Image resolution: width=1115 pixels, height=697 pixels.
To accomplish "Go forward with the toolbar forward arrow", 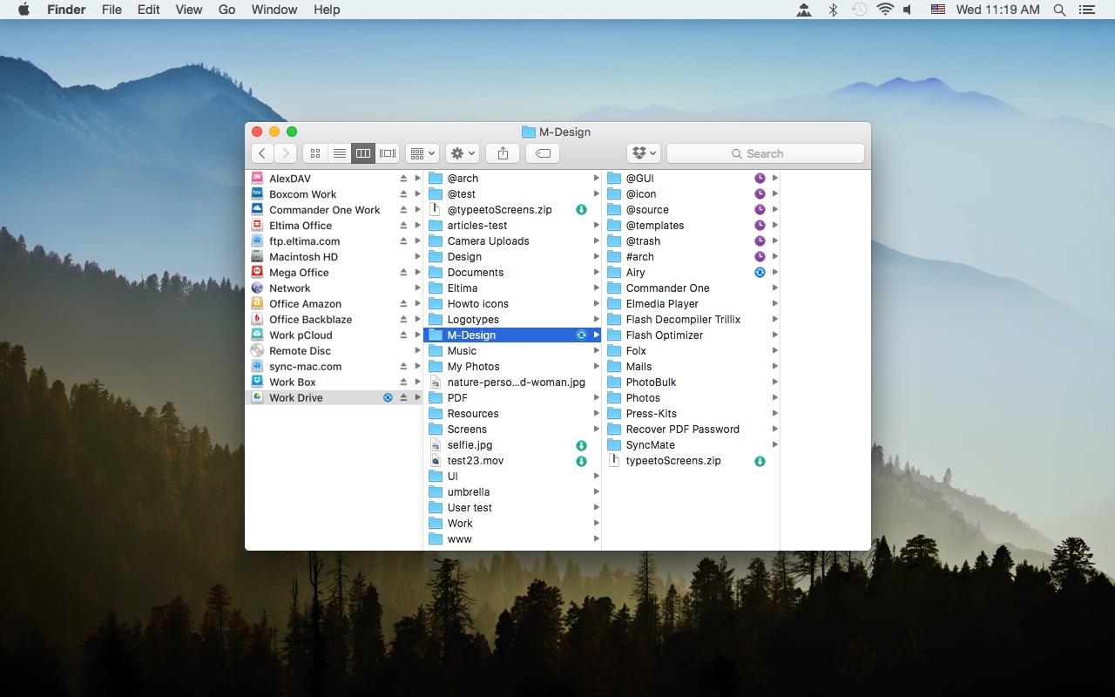I will [x=285, y=153].
